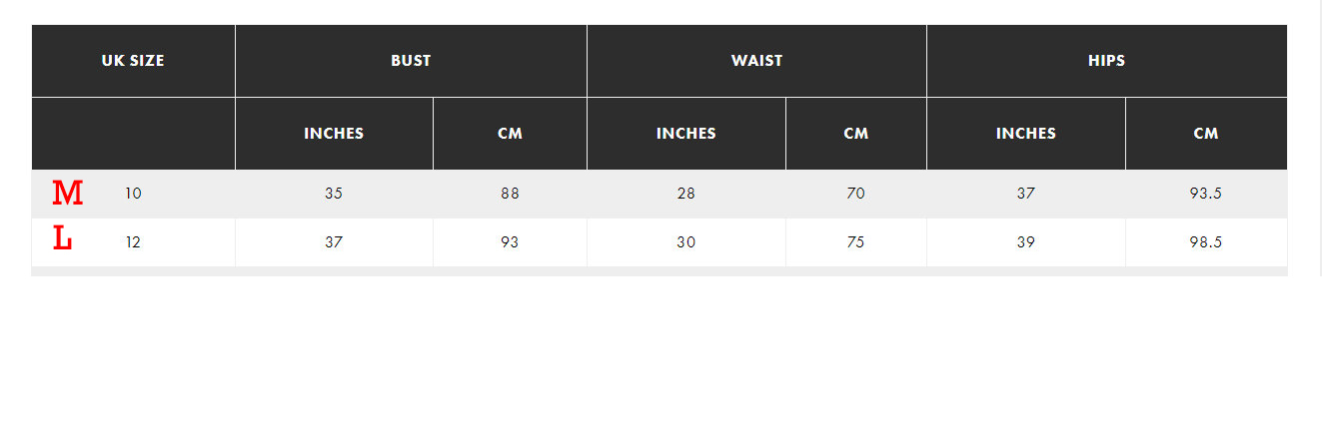Select the INCHES subheader under WAIST

686,134
